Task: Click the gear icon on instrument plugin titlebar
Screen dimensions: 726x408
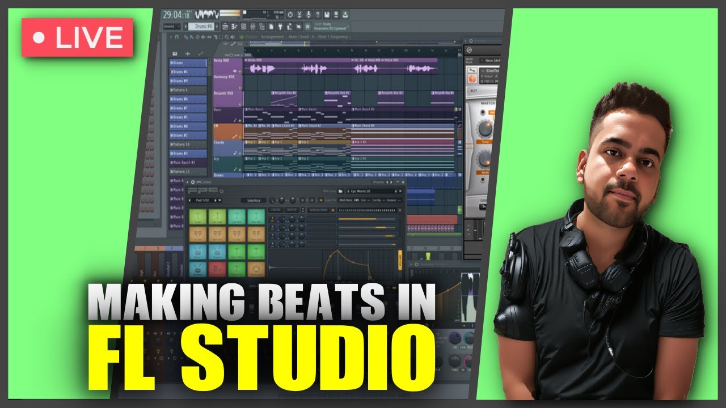Action: (471, 41)
